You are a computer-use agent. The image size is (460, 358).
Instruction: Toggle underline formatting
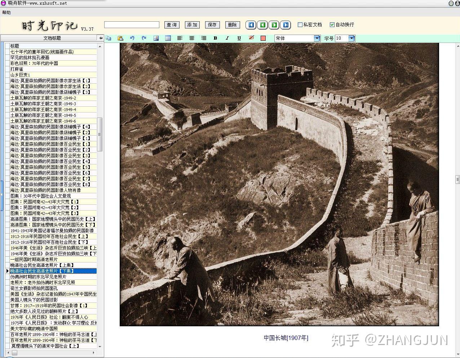click(239, 38)
